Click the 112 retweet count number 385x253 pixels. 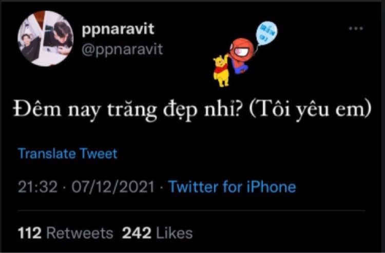(29, 233)
